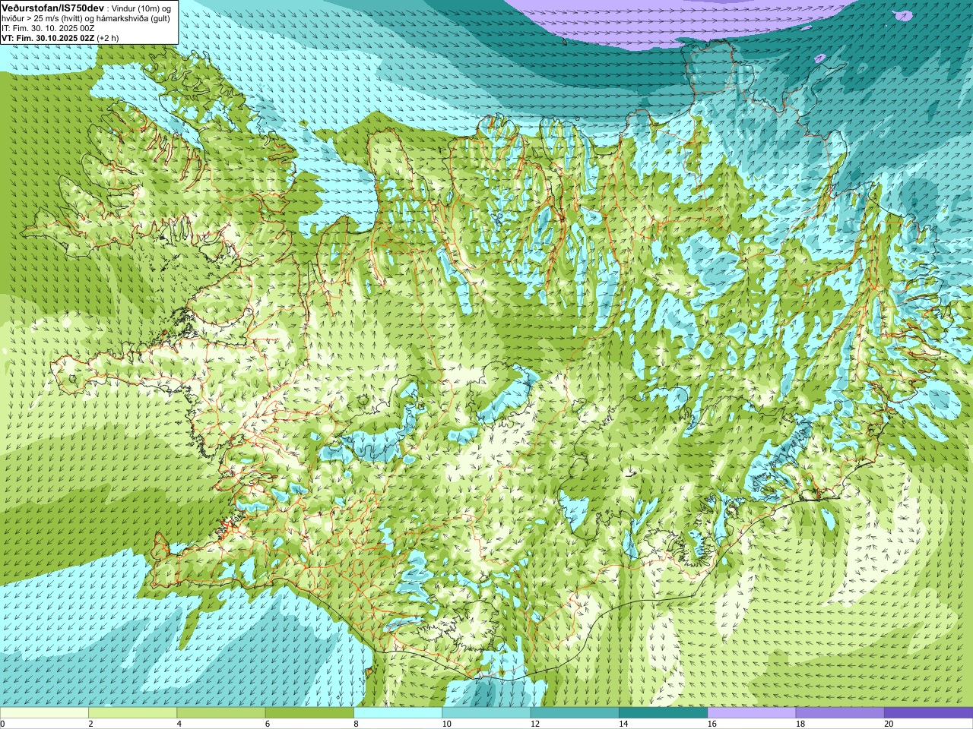Click the legend scale label "14"
The width and height of the screenshot is (973, 729).
tap(623, 724)
